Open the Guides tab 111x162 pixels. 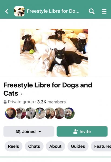pyautogui.click(x=78, y=146)
